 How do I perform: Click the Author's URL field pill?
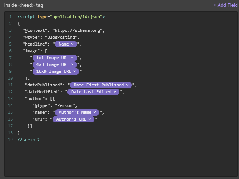(x=73, y=119)
